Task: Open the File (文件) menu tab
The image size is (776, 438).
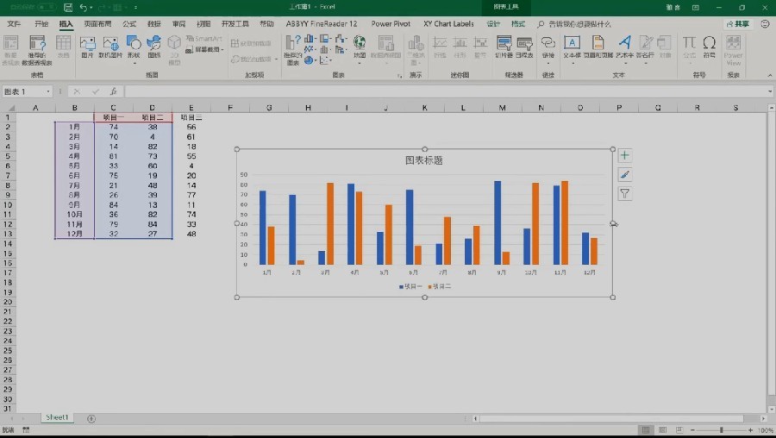Action: pyautogui.click(x=14, y=24)
